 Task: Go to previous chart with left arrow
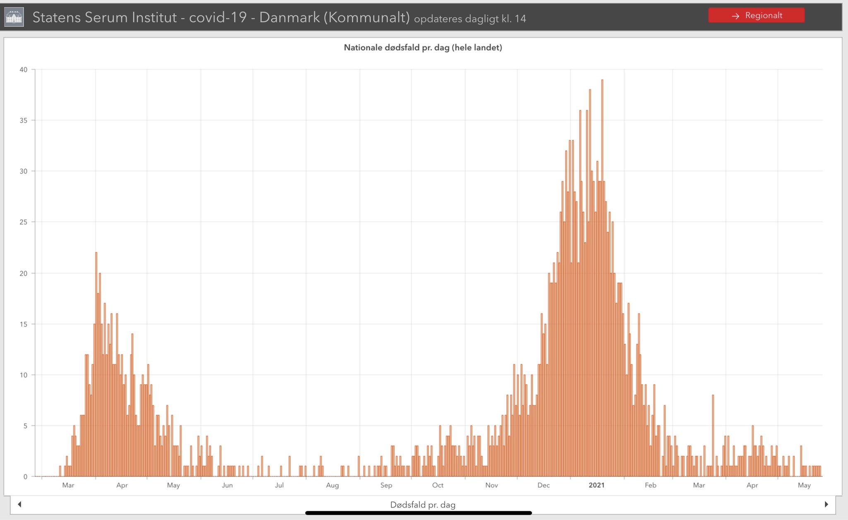click(19, 504)
